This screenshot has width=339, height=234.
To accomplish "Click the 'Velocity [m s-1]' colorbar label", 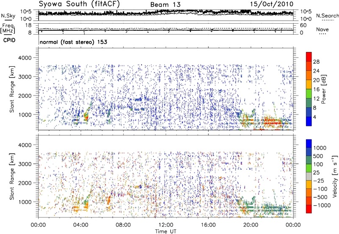I will click(335, 176).
